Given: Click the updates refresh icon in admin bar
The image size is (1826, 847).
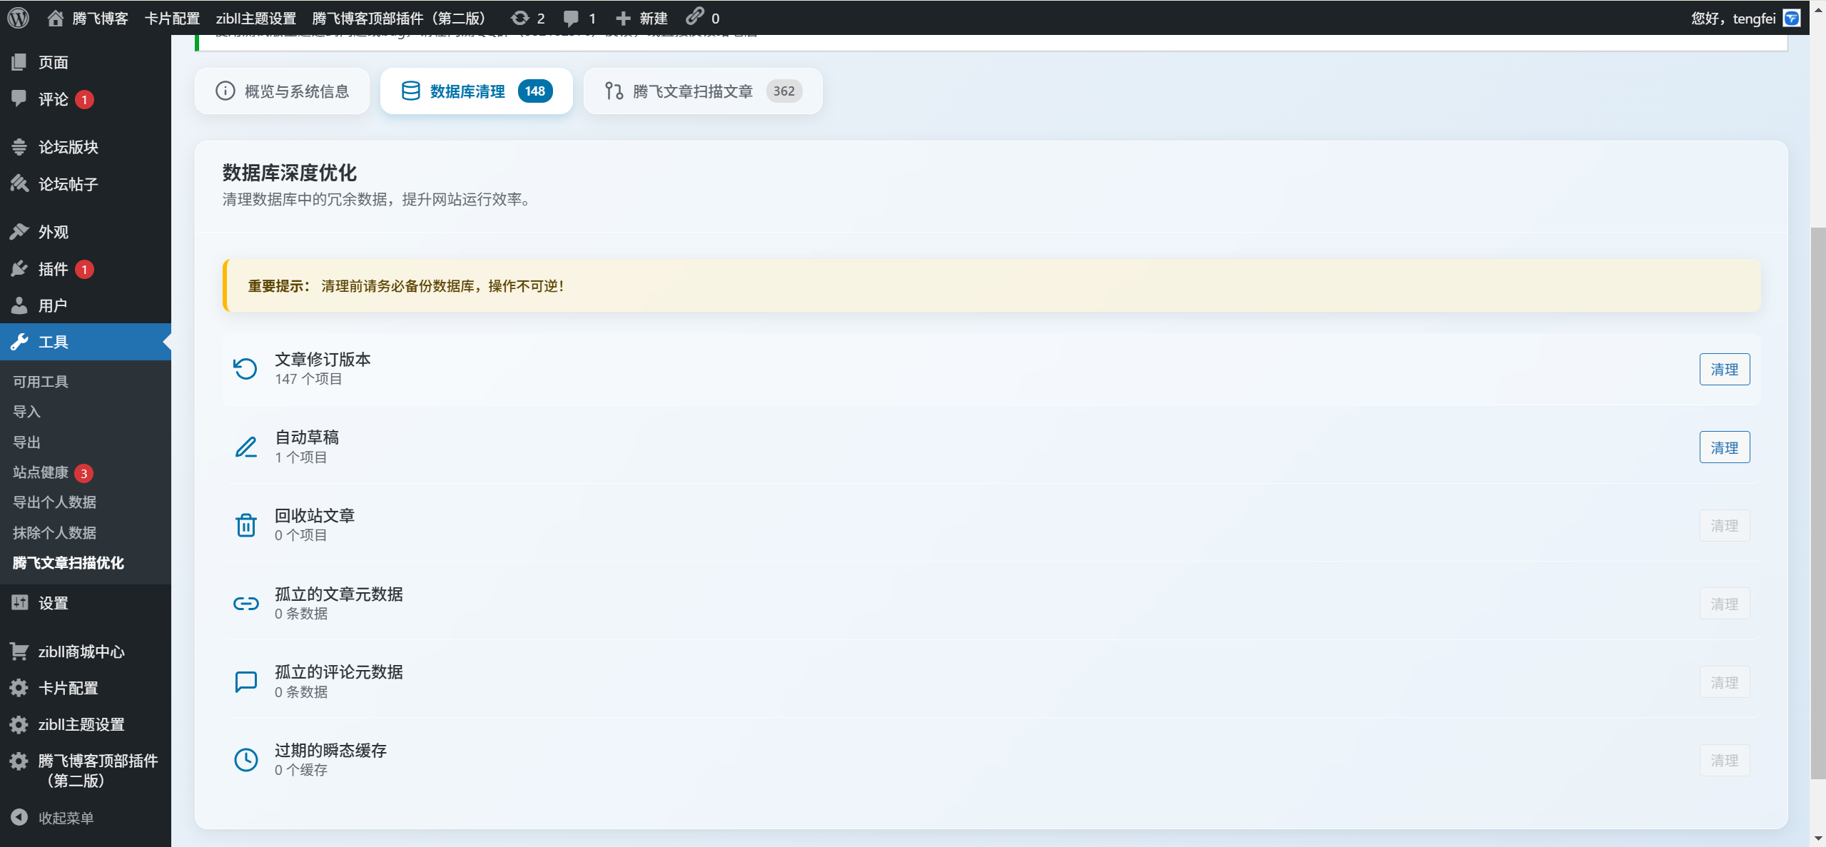Looking at the screenshot, I should pyautogui.click(x=520, y=18).
